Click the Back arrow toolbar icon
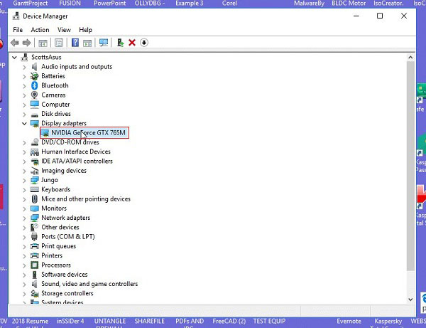This screenshot has height=328, width=426. 15,43
